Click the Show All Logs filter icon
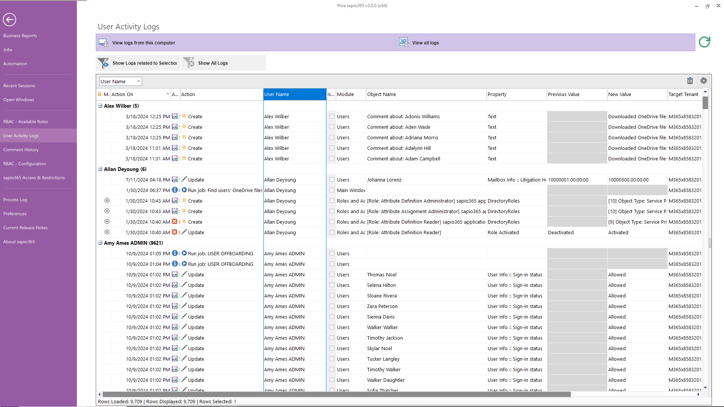The image size is (724, 407). click(x=189, y=63)
